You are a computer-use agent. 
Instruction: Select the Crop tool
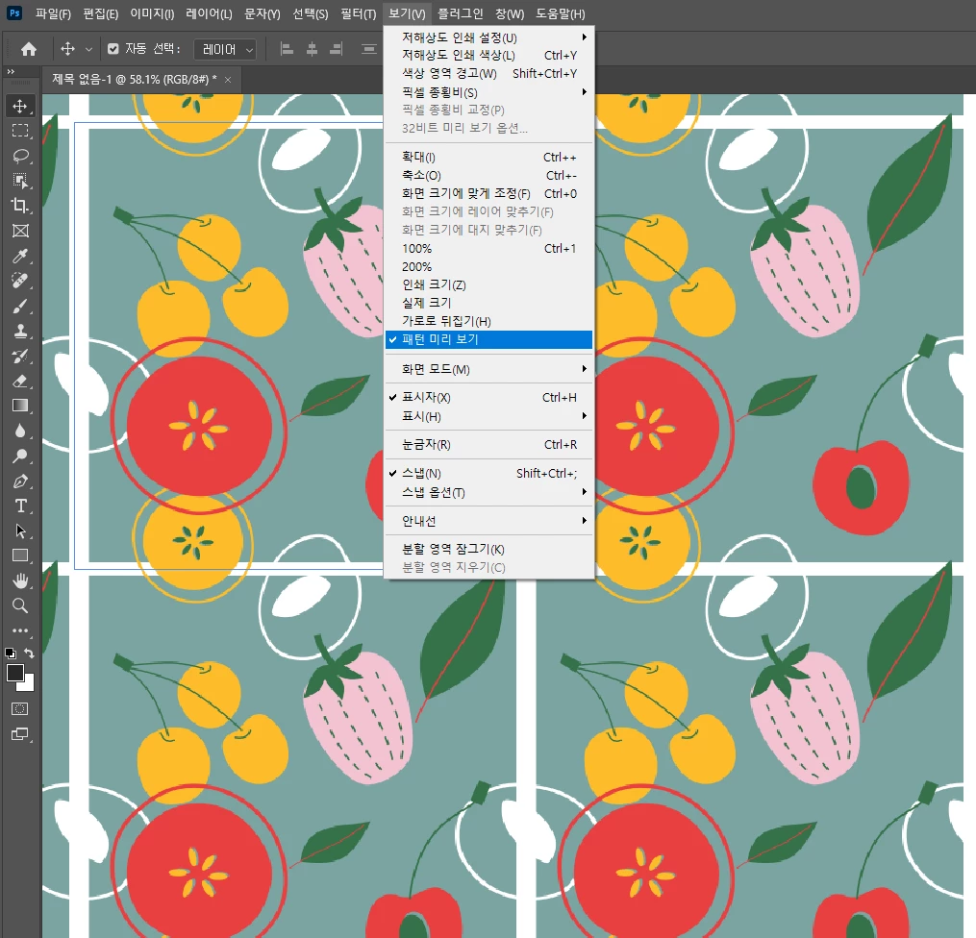coord(20,206)
